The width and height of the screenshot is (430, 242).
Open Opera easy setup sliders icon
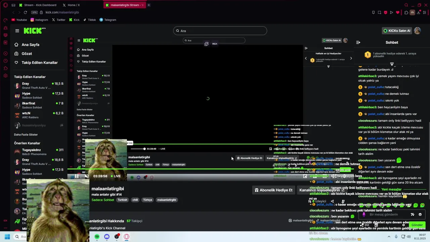(x=425, y=12)
